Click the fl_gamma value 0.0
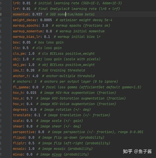Viewport: 156px width, 158px height. tap(35, 87)
